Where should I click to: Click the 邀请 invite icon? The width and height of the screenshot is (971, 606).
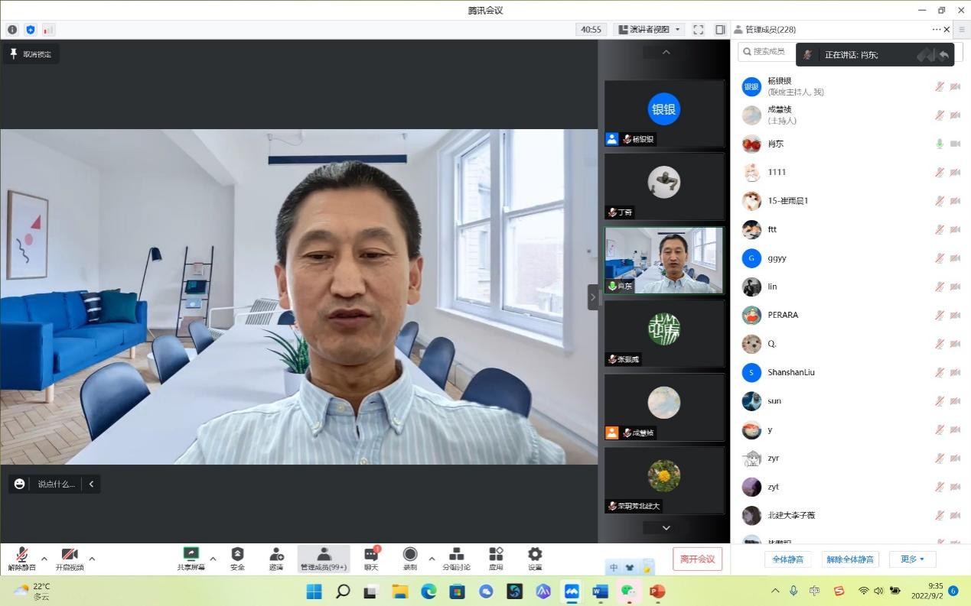(x=276, y=558)
